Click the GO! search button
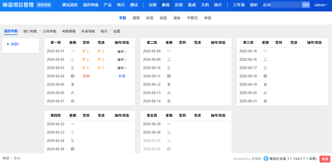Viewport: 332px width, 163px height. (x=306, y=5)
